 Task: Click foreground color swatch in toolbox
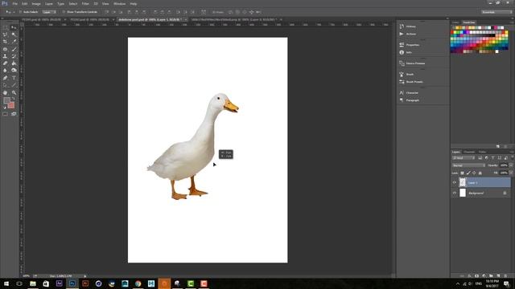tap(6, 100)
